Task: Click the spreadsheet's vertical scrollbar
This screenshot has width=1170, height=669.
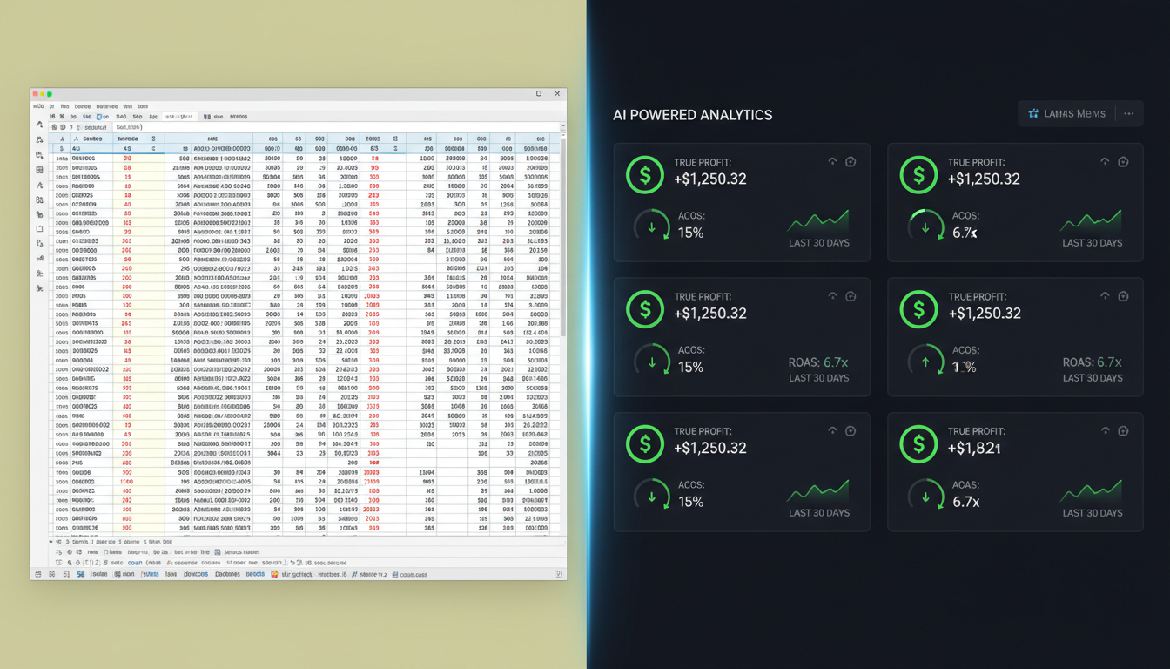Action: tap(562, 235)
